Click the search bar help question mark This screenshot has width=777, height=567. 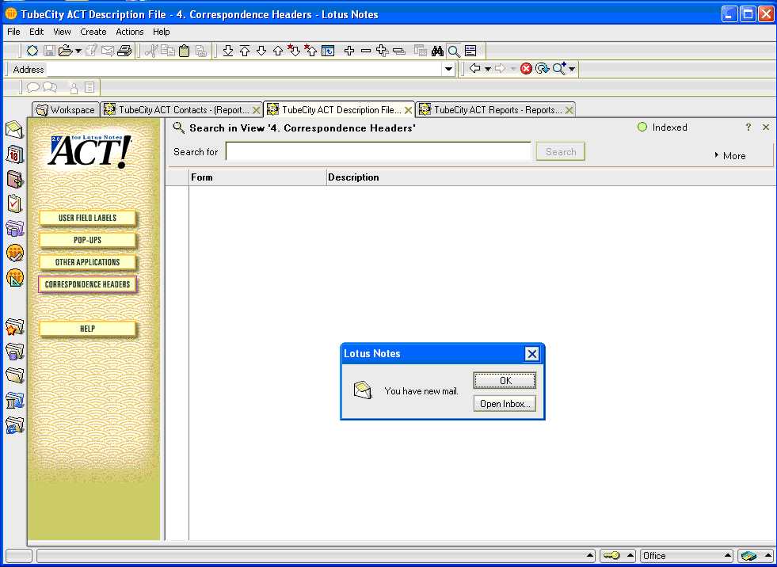748,127
